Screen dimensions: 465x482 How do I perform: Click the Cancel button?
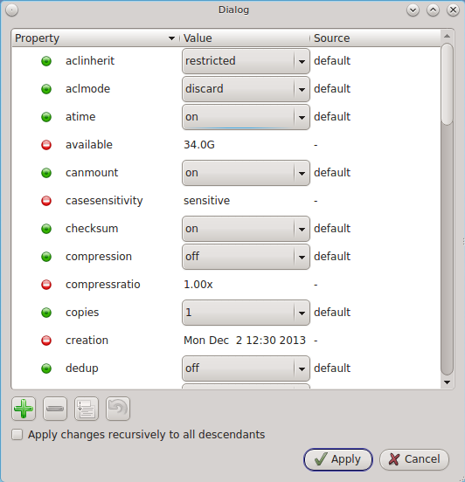[x=414, y=459]
